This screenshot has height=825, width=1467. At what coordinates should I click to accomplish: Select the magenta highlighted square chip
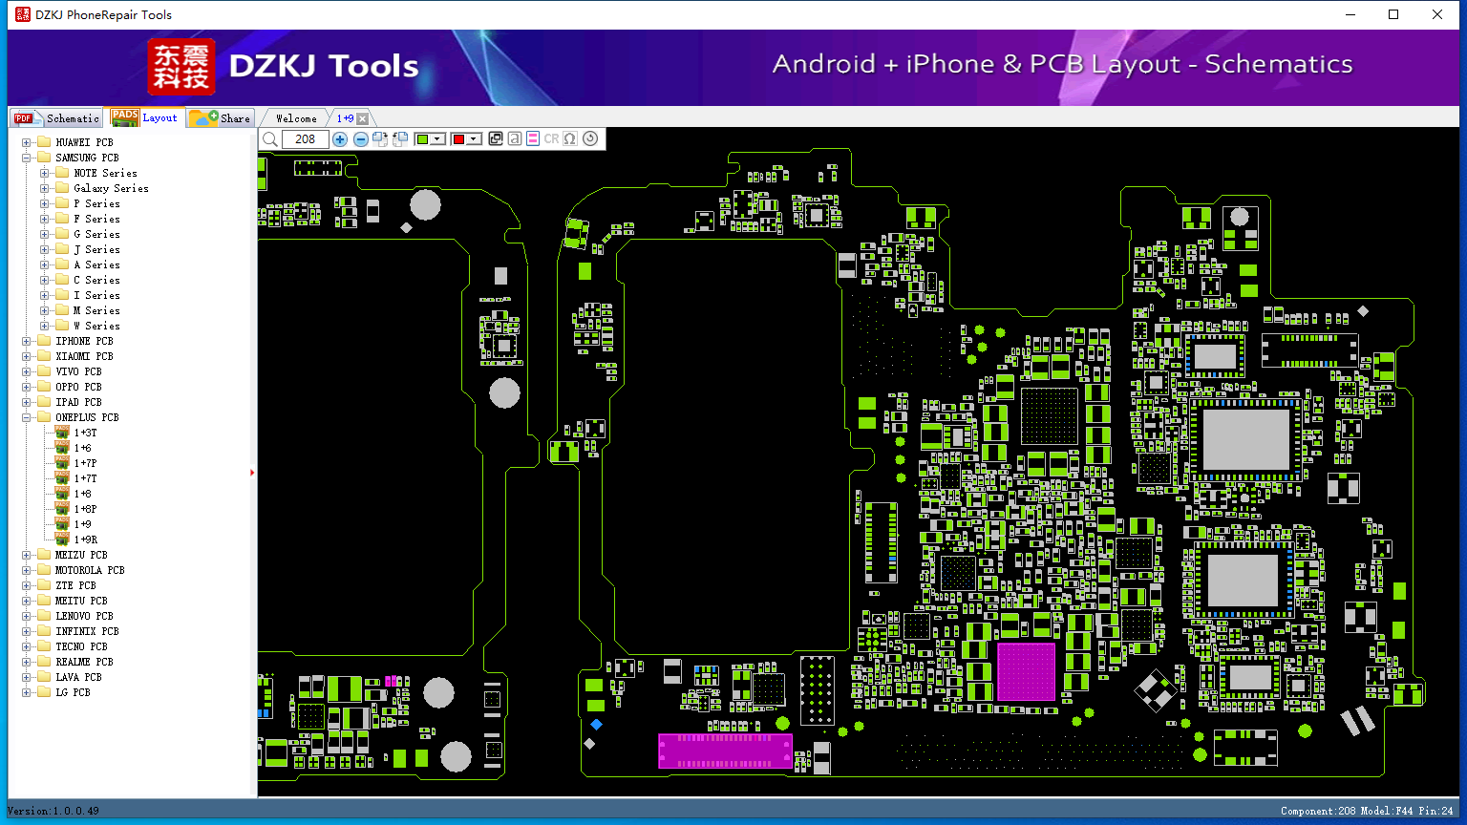pyautogui.click(x=1027, y=672)
